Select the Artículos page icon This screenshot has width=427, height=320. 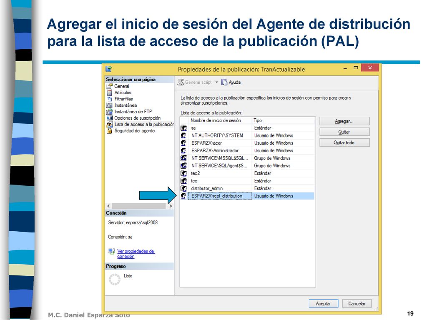click(110, 92)
